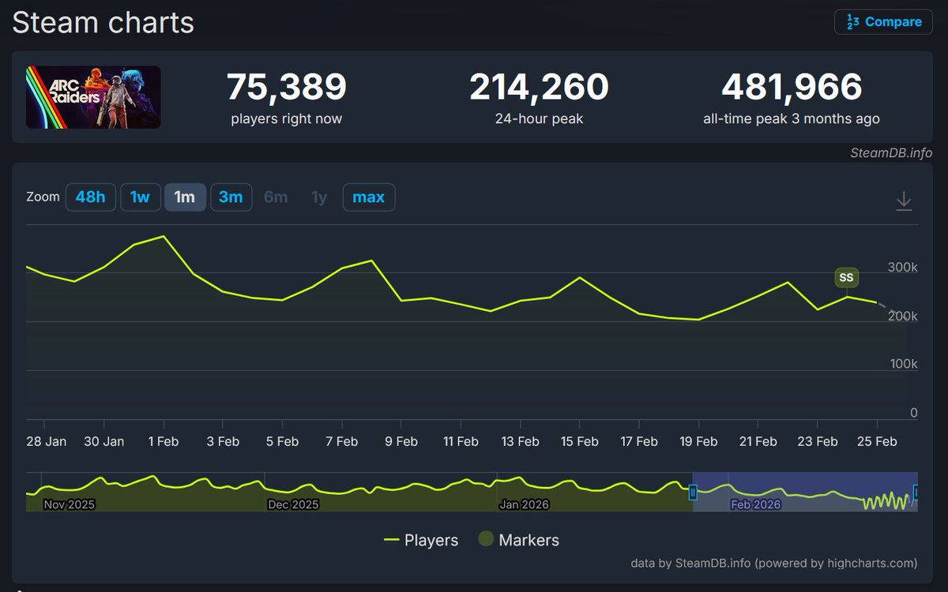
Task: Click the 'players right now' caption
Action: point(287,119)
